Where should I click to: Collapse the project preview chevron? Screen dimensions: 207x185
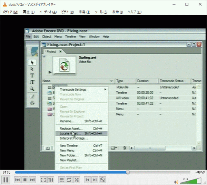point(44,56)
